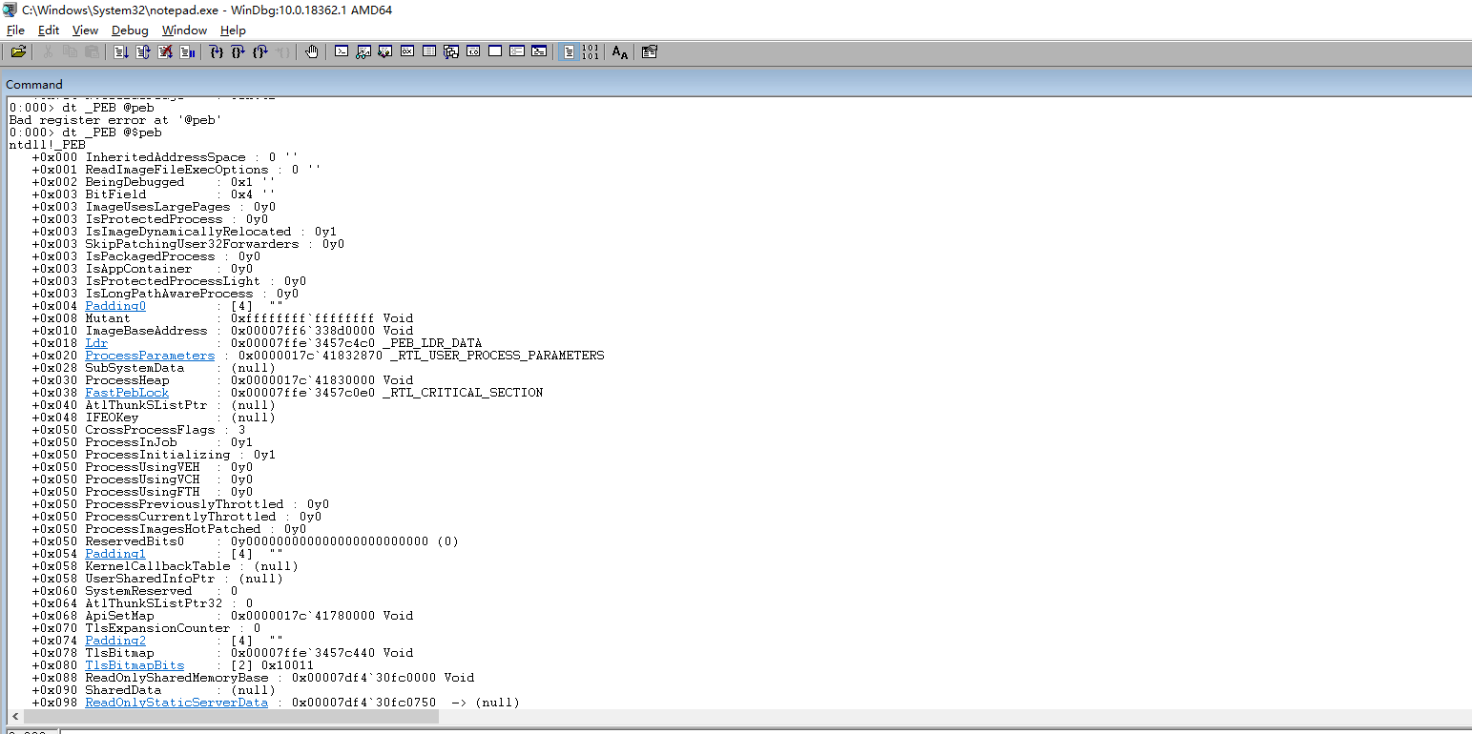Open the Watch window toolbar icon
This screenshot has height=734, width=1472.
363,51
